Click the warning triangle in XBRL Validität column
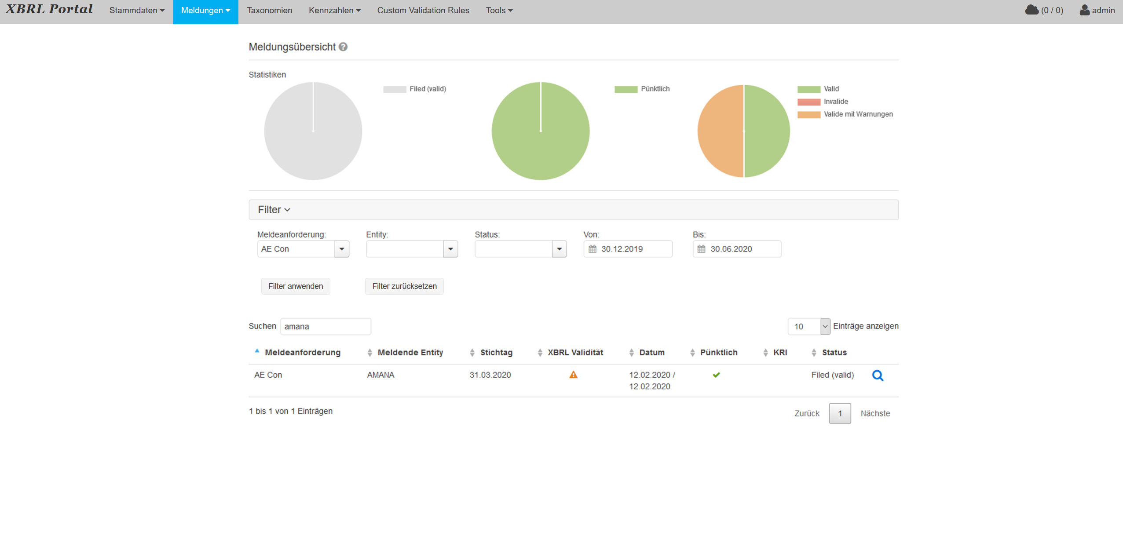Screen dimensions: 1123x551 [573, 375]
